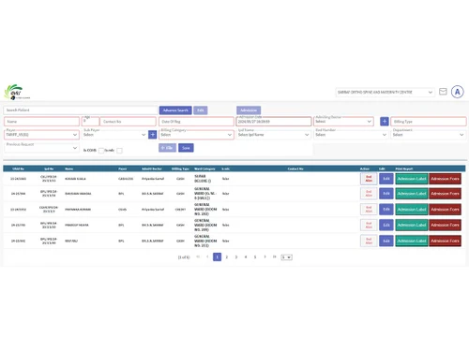
Task: Go to first page pagination arrow
Action: pos(198,256)
